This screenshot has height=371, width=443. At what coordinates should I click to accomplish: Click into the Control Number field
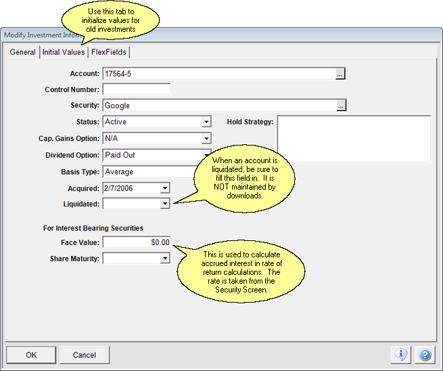click(136, 89)
